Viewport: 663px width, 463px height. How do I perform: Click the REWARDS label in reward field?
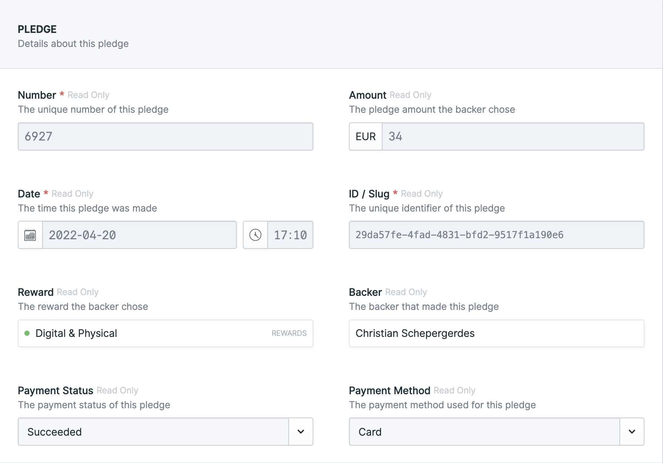point(289,333)
